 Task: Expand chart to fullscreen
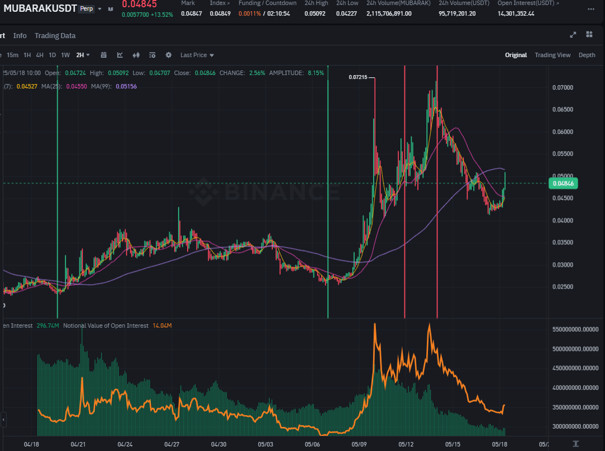573,35
